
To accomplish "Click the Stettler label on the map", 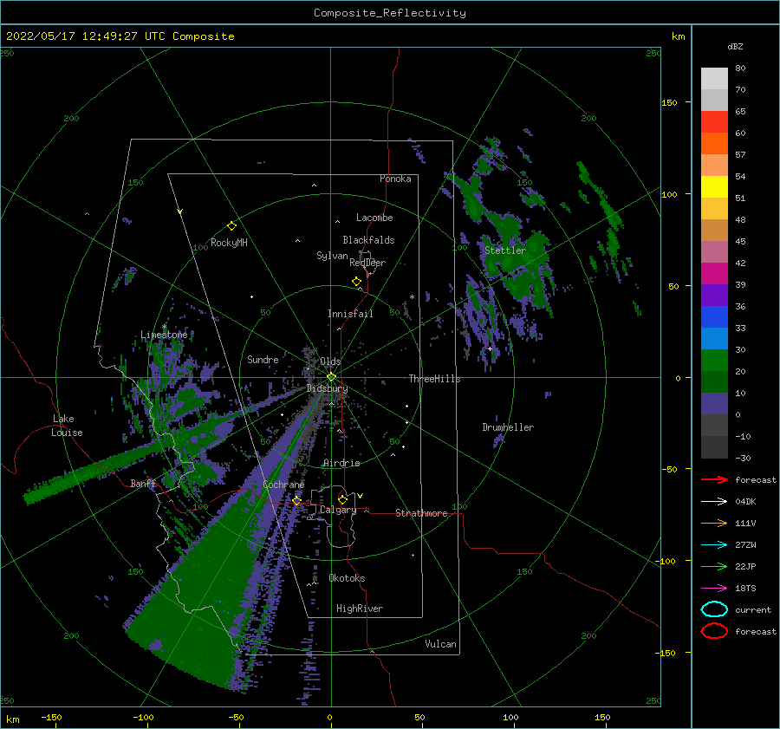I will click(505, 251).
